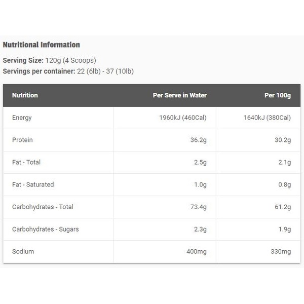
Task: Click the Nutritional Information heading
Action: (42, 45)
